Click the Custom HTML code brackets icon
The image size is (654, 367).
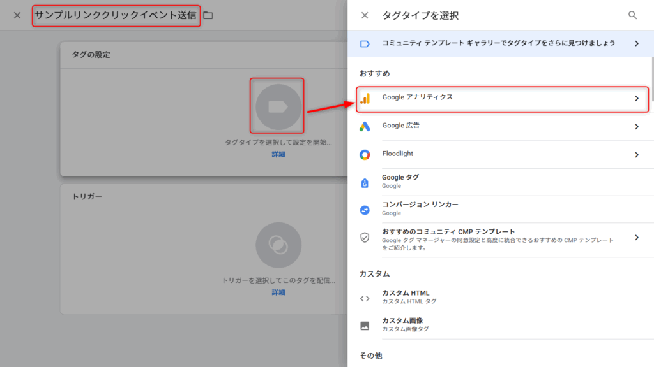(x=365, y=298)
